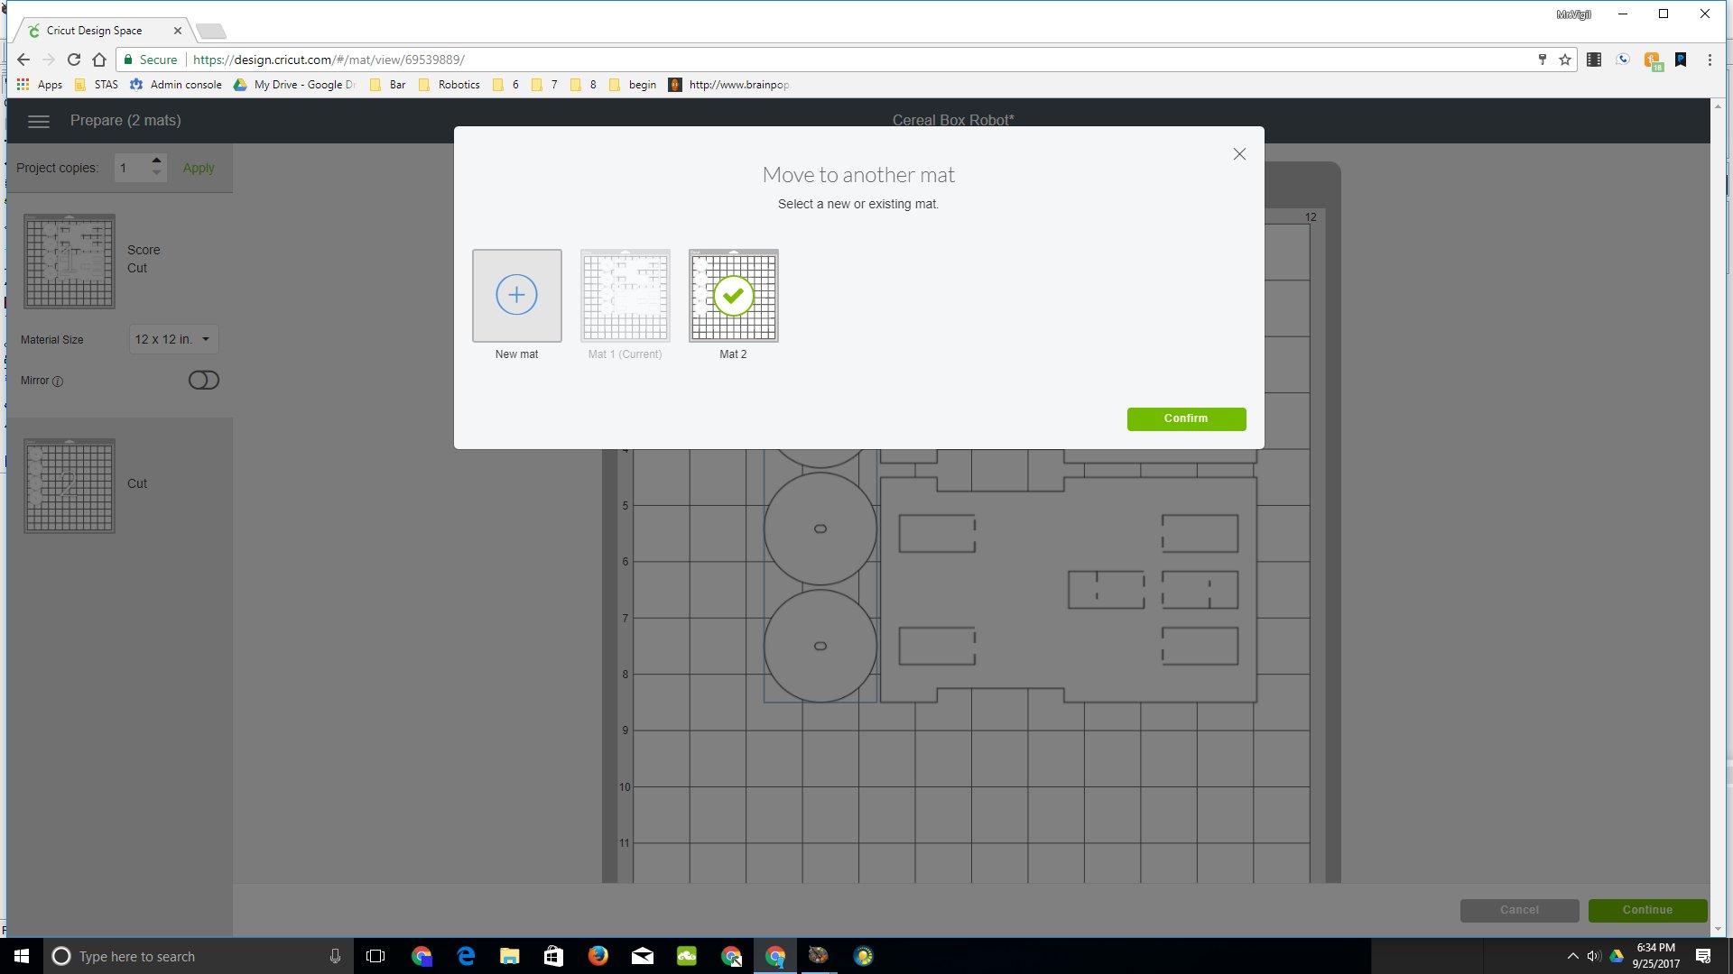Go back in browser
Viewport: 1733px width, 974px height.
23,60
